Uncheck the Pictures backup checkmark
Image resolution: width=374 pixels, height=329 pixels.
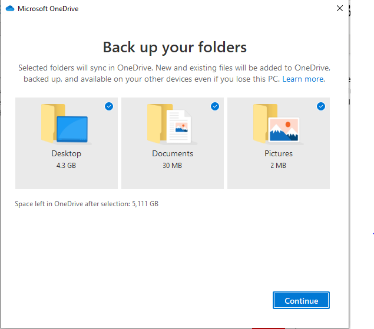pos(321,106)
